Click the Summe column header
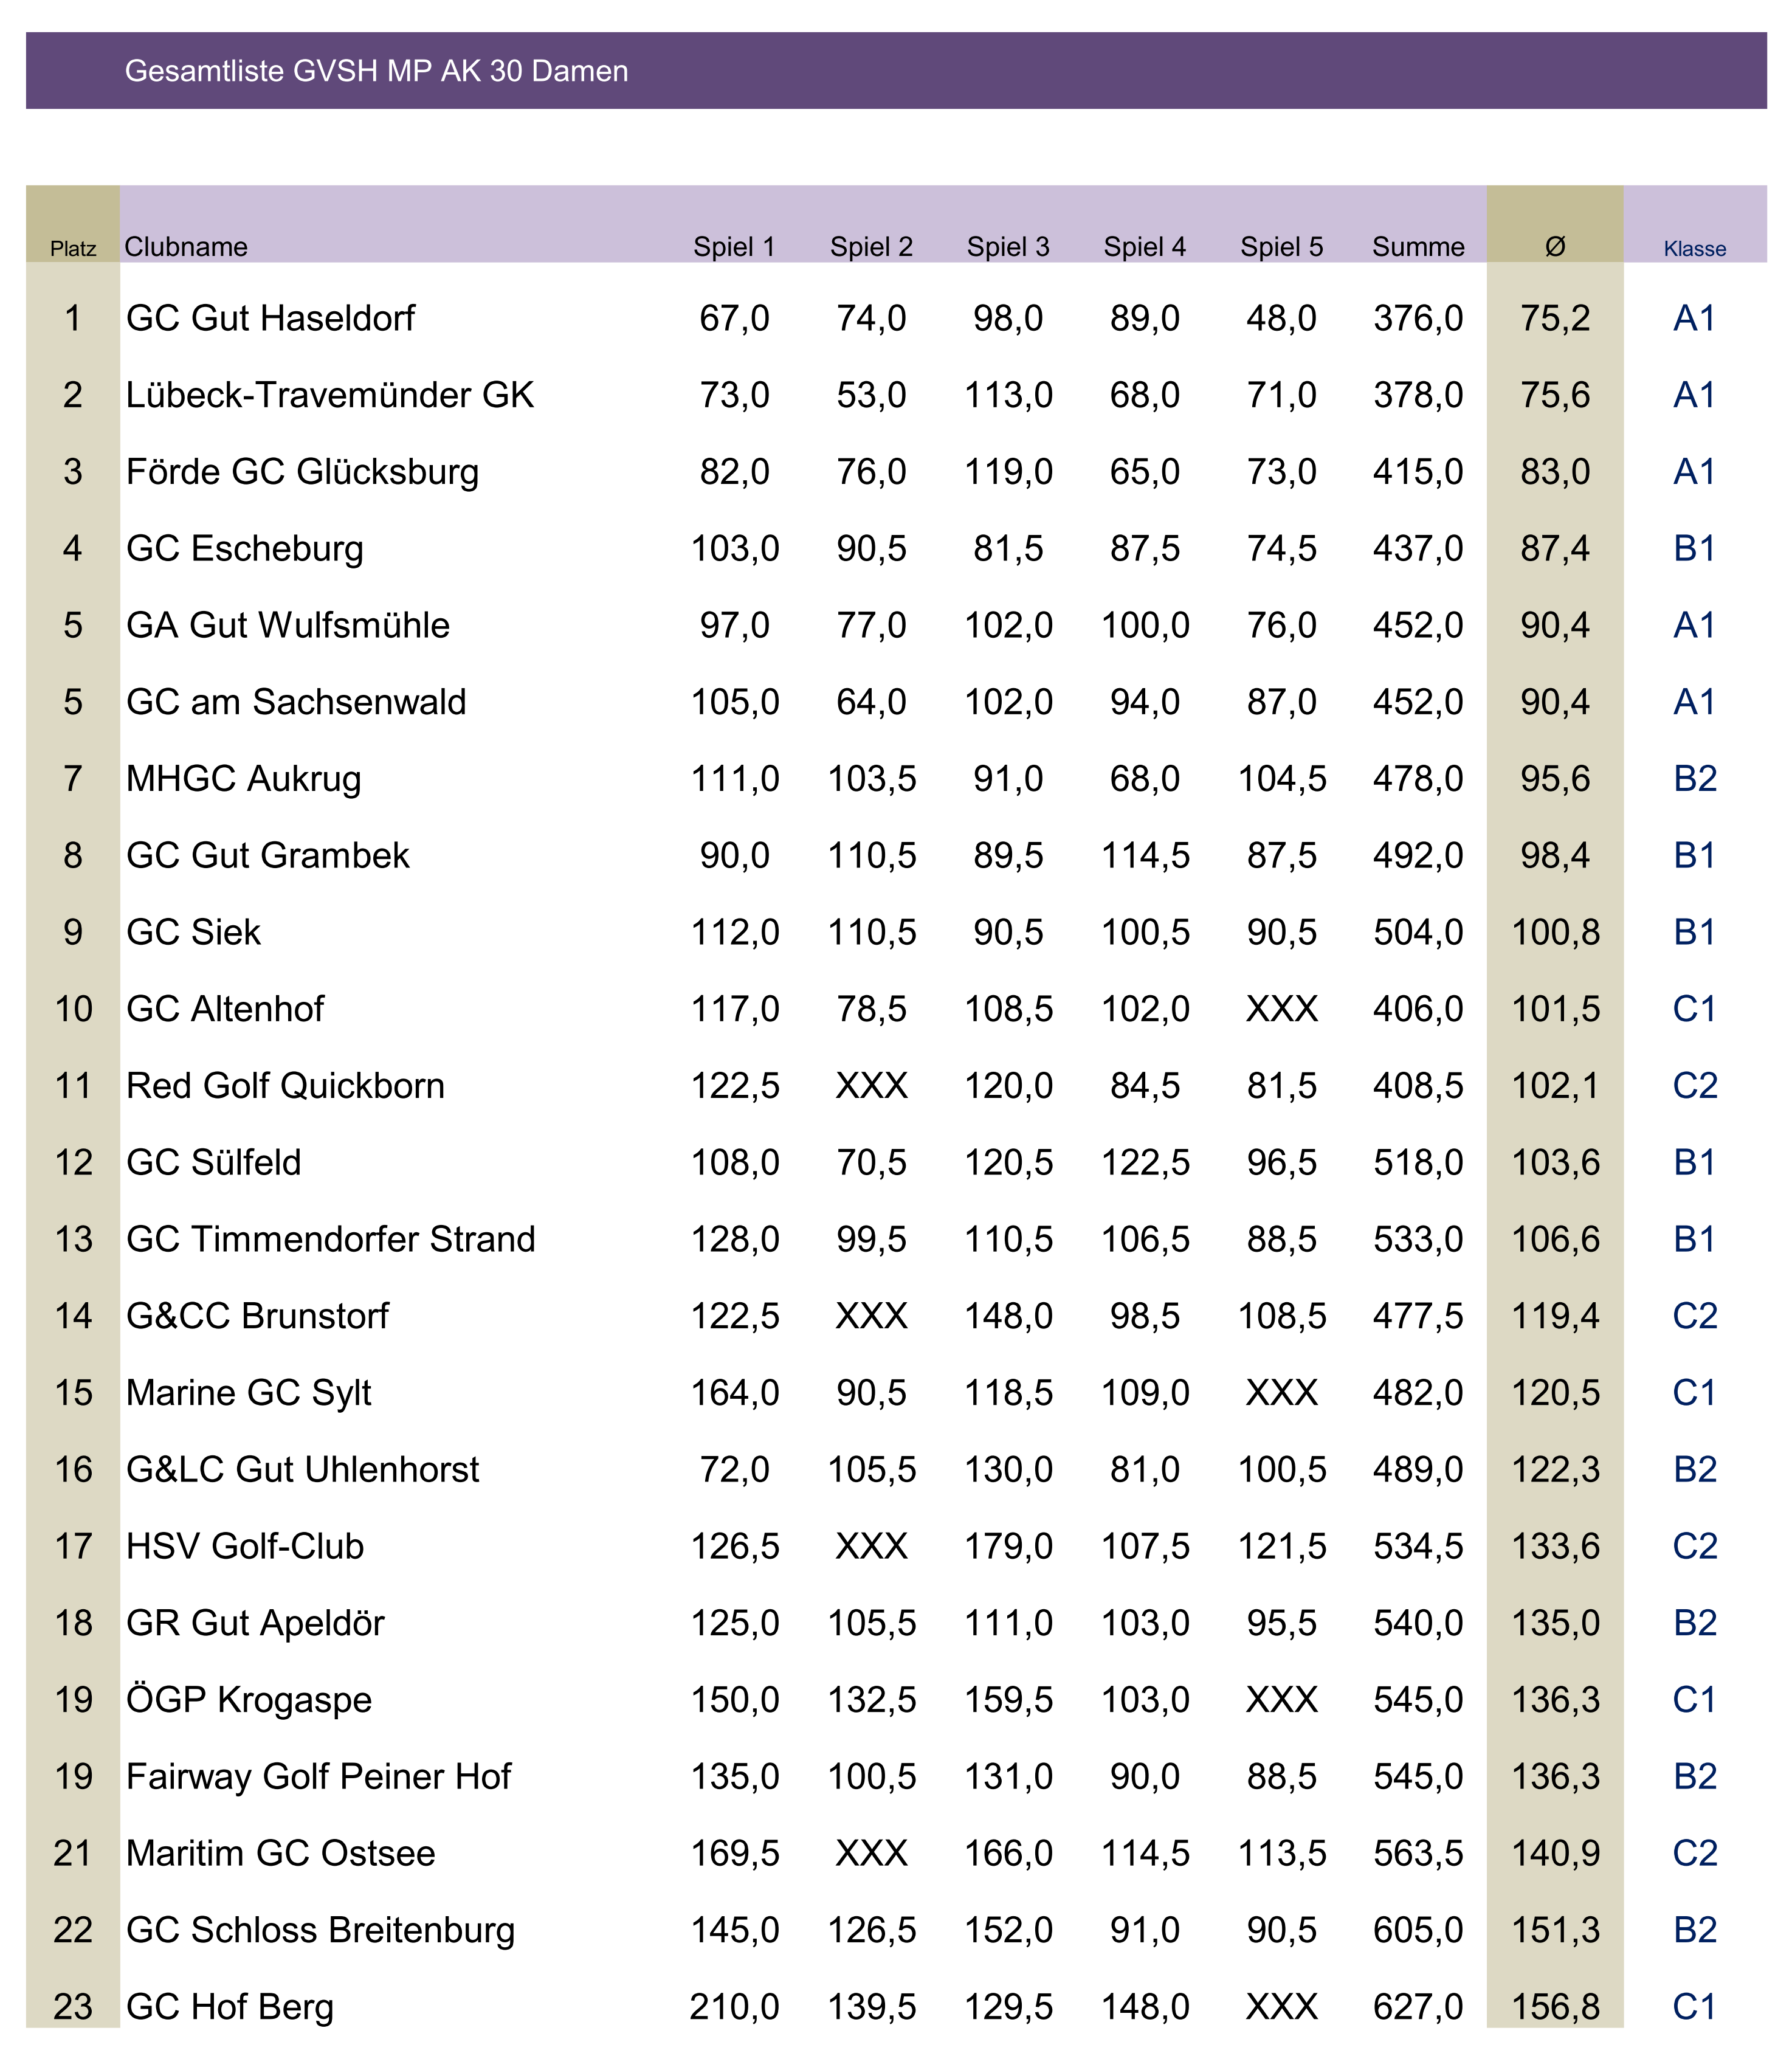This screenshot has height=2056, width=1792. [1418, 247]
